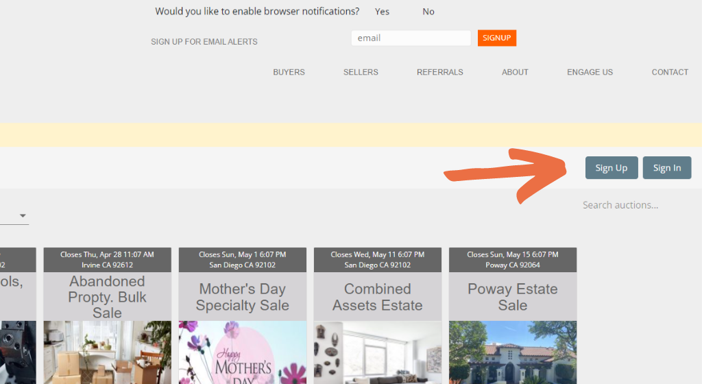702x384 pixels.
Task: Expand the dropdown arrow above auction cards
Action: pos(23,216)
